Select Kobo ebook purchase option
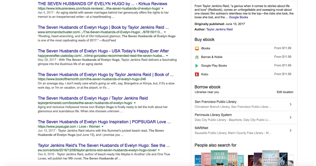Viewport: 316px width, 166px height. [x=244, y=74]
